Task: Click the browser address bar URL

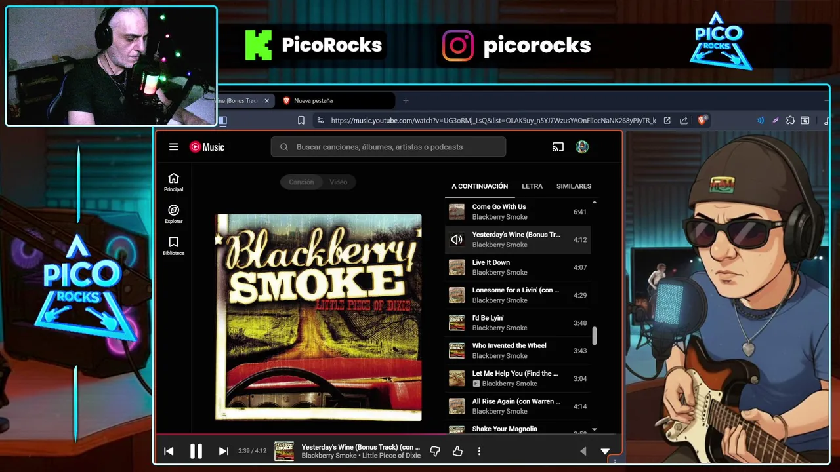Action: pos(493,120)
